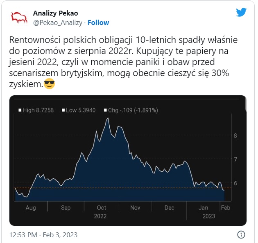Viewport: 258px width, 243px height.
Task: Click the Aug label on the chart axis
Action: coord(31,208)
